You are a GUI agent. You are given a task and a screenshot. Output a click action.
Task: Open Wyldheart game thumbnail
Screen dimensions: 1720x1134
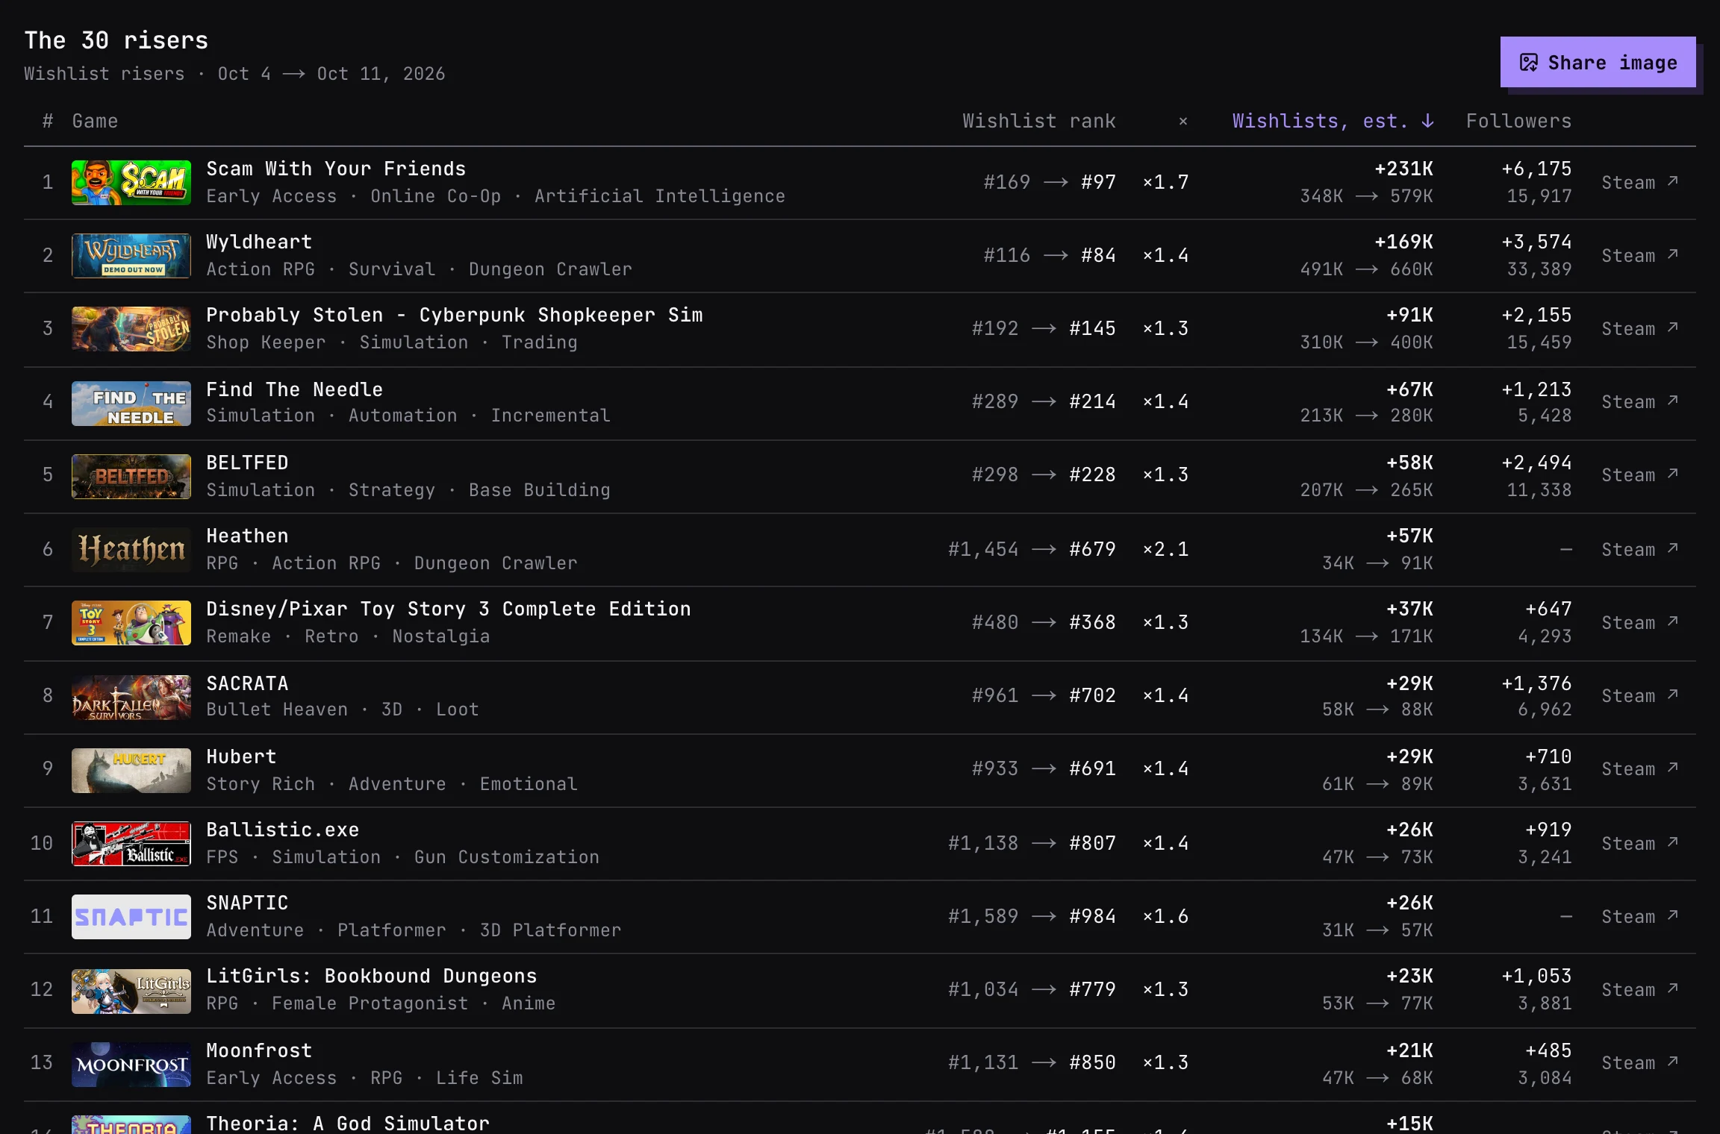click(x=131, y=255)
